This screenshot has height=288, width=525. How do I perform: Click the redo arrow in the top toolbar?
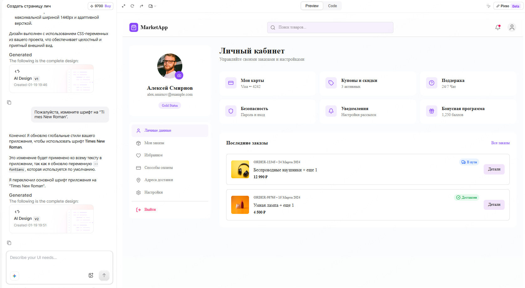pyautogui.click(x=141, y=6)
